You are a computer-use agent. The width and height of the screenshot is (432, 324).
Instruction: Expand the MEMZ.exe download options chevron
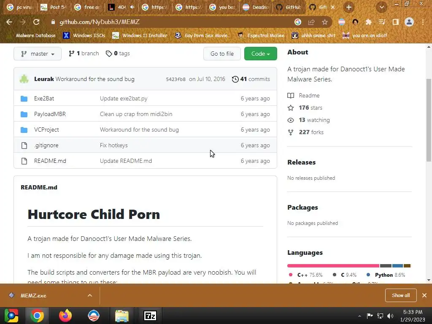(x=90, y=295)
